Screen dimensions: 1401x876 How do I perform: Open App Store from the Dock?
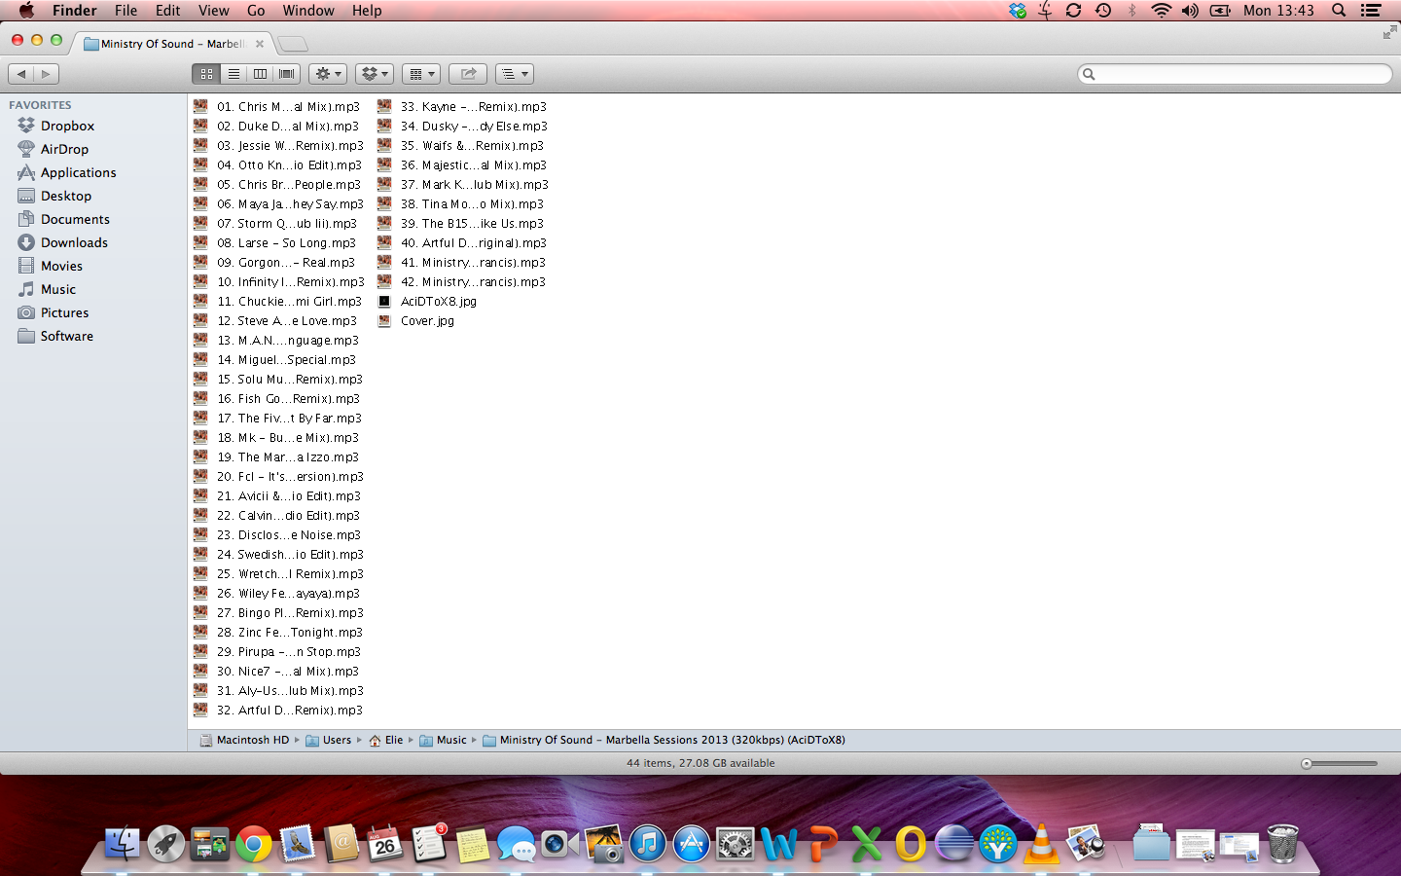(x=691, y=844)
